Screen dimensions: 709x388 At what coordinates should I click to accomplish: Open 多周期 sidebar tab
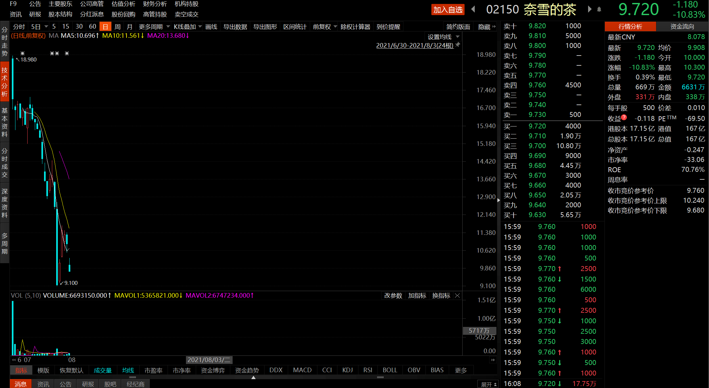tap(5, 243)
